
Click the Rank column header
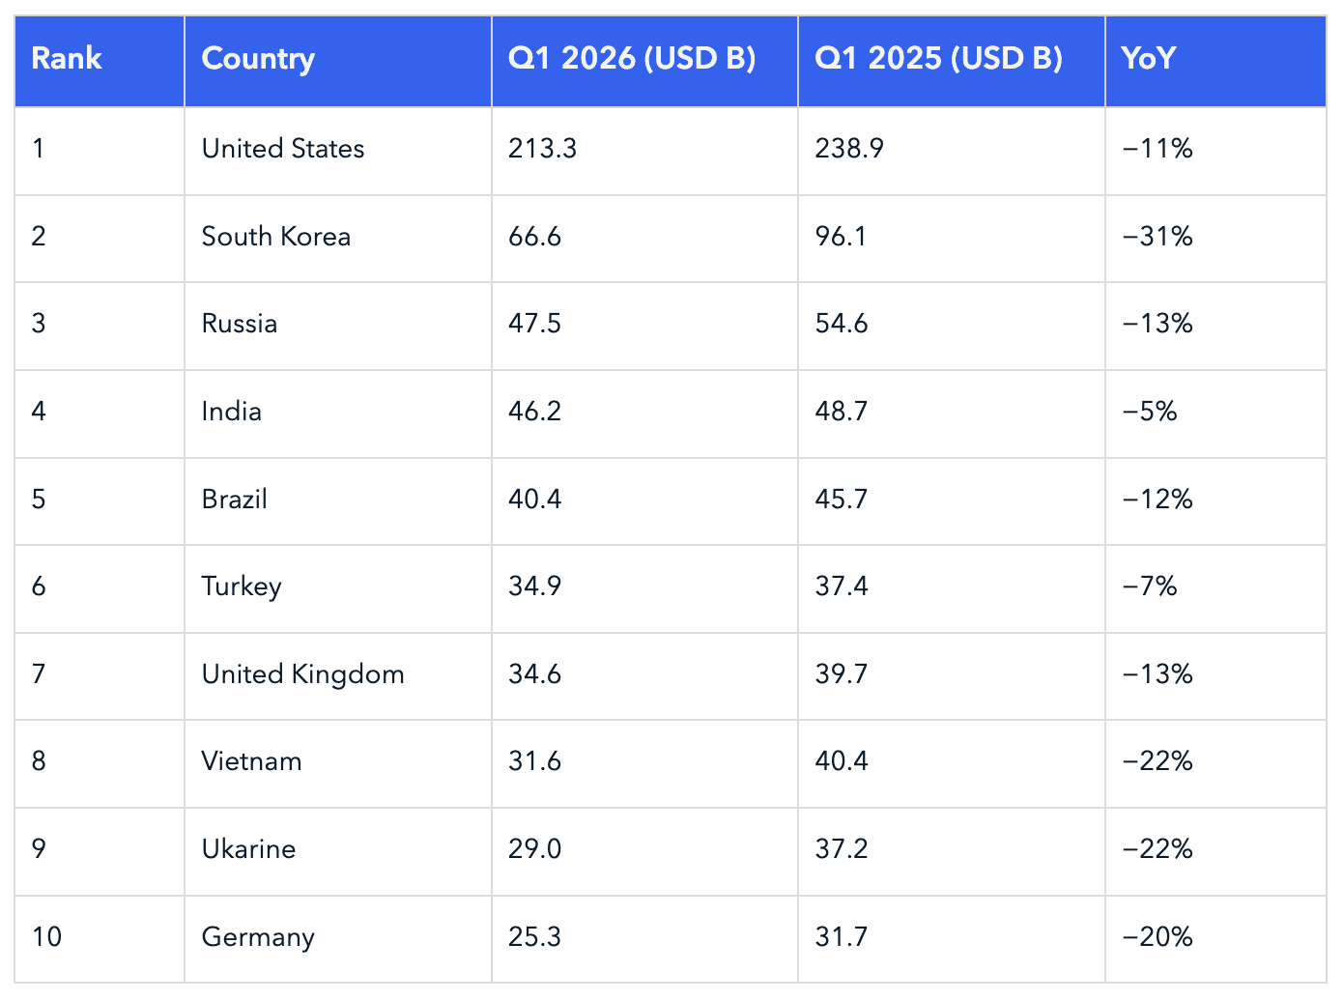click(100, 60)
